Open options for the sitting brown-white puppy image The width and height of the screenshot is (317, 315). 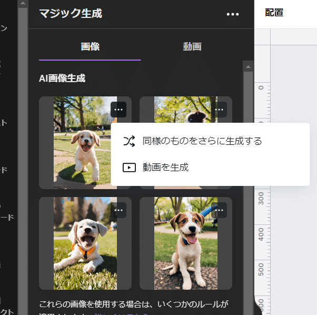(x=219, y=210)
